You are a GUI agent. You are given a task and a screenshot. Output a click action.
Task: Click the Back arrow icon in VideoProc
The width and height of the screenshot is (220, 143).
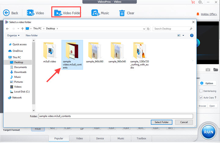click(6, 13)
